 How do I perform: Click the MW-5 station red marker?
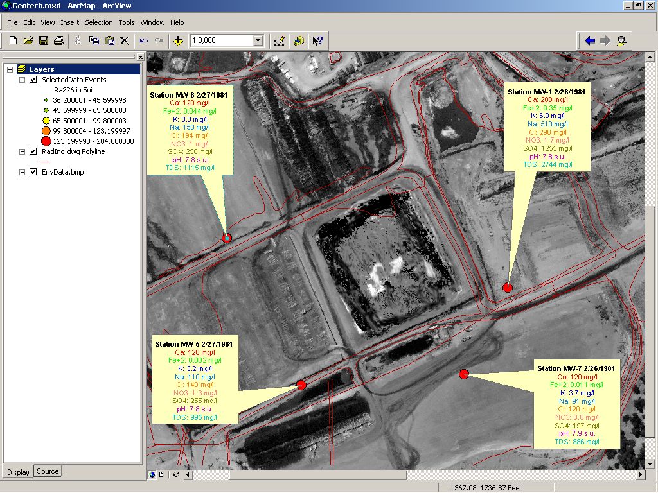[301, 385]
